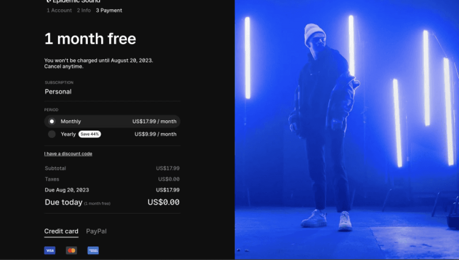Switch to the PayPal payment tab

[96, 231]
